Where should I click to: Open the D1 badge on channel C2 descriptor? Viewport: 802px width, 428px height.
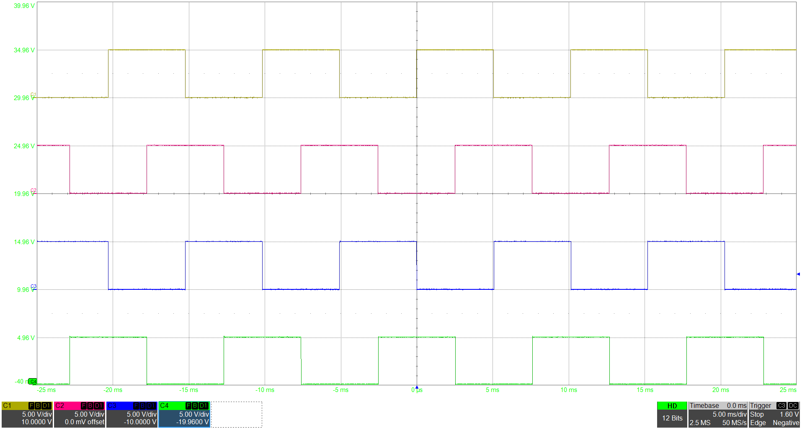point(98,406)
